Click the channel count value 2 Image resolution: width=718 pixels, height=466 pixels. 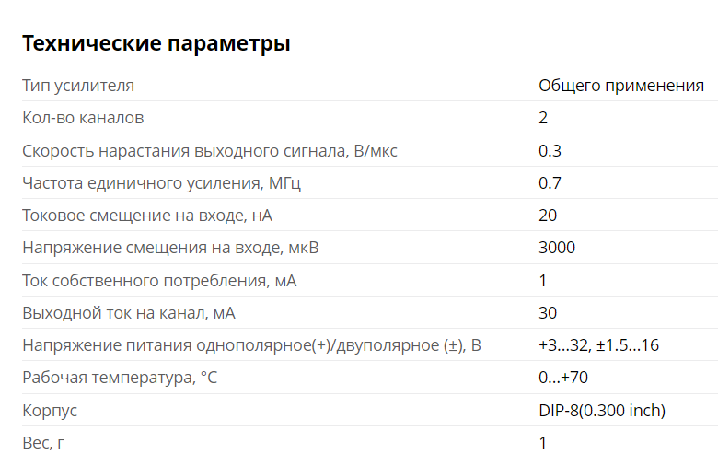pos(542,118)
